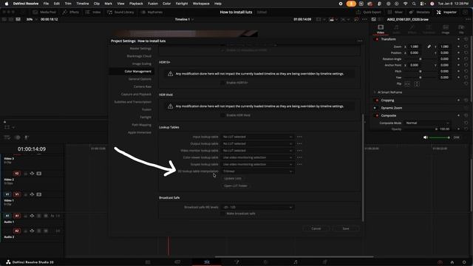Click the Rotation Angle slider
The width and height of the screenshot is (473, 266).
click(421, 59)
